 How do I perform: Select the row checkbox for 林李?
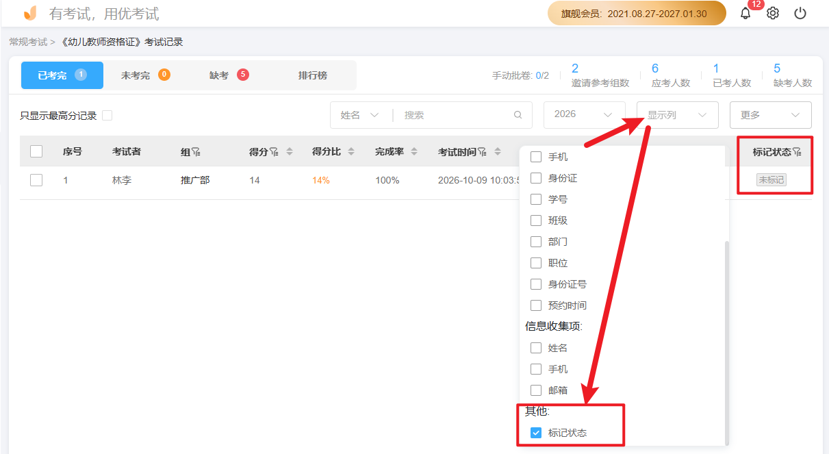click(x=36, y=180)
